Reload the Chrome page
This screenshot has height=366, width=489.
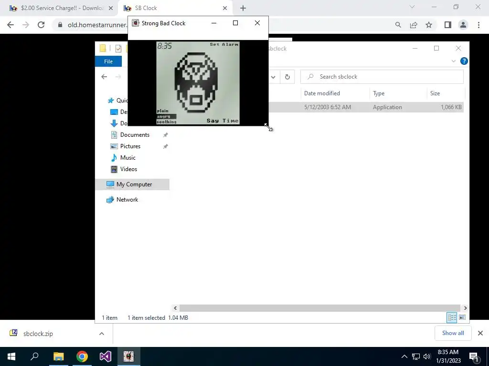coord(41,25)
